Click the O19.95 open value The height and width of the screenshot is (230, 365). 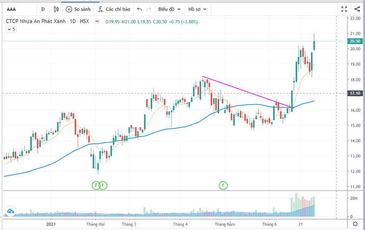point(113,22)
